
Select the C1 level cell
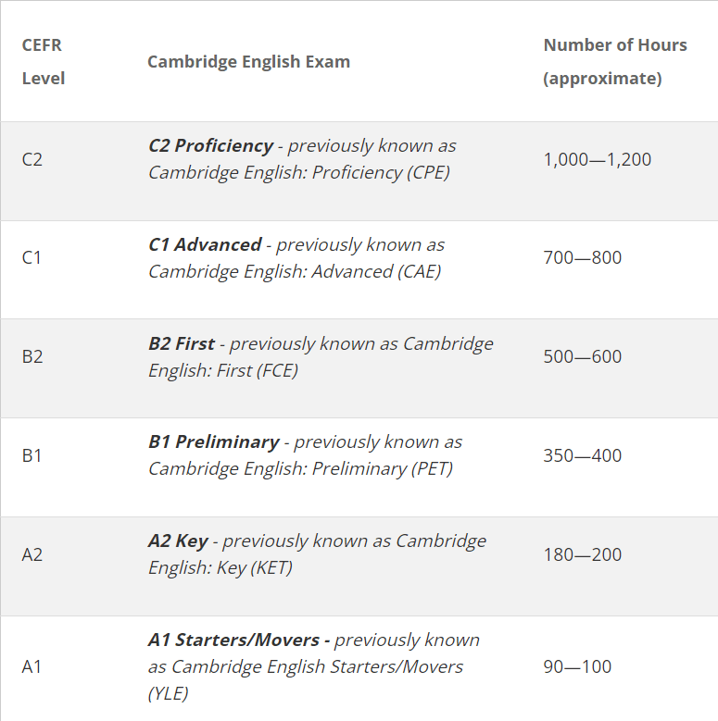[32, 257]
